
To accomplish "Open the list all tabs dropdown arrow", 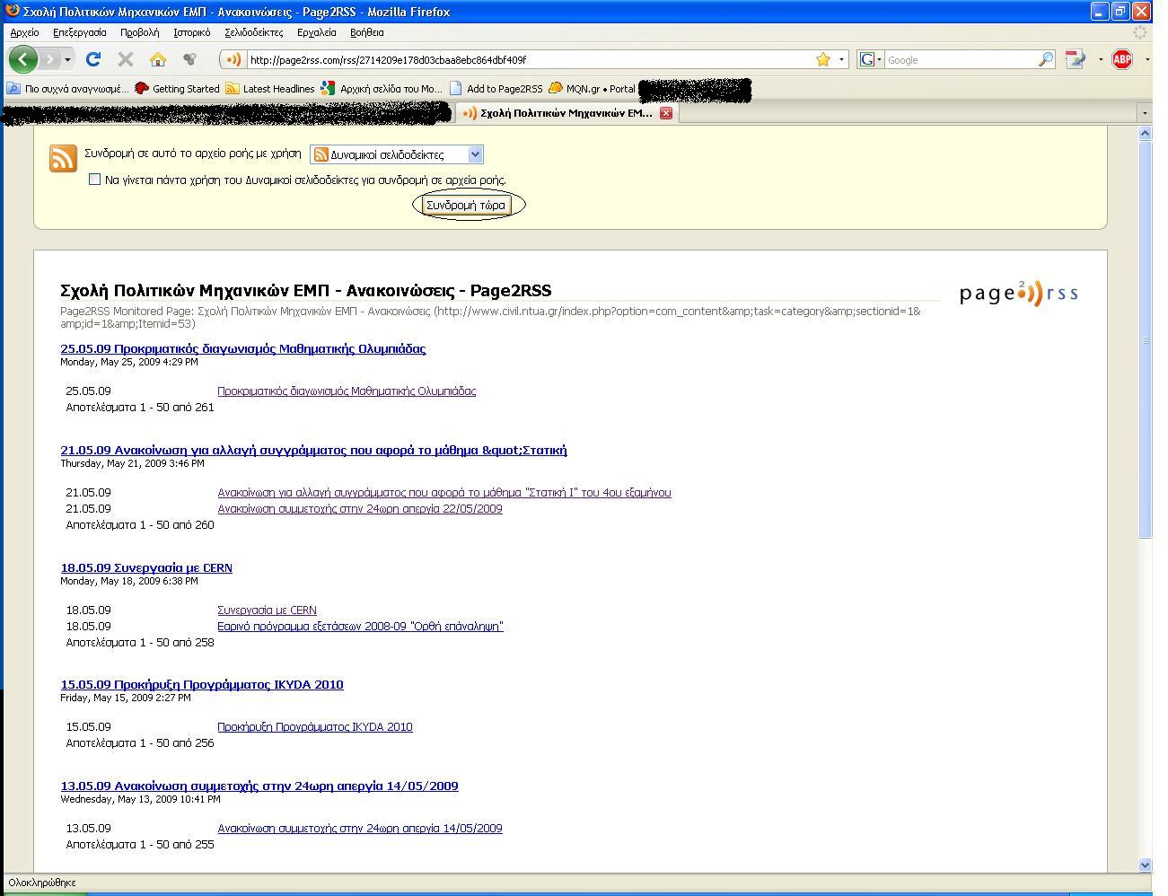I will tap(1143, 113).
